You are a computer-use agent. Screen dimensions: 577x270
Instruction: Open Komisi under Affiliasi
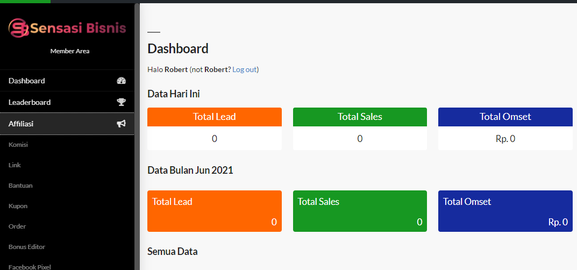18,145
